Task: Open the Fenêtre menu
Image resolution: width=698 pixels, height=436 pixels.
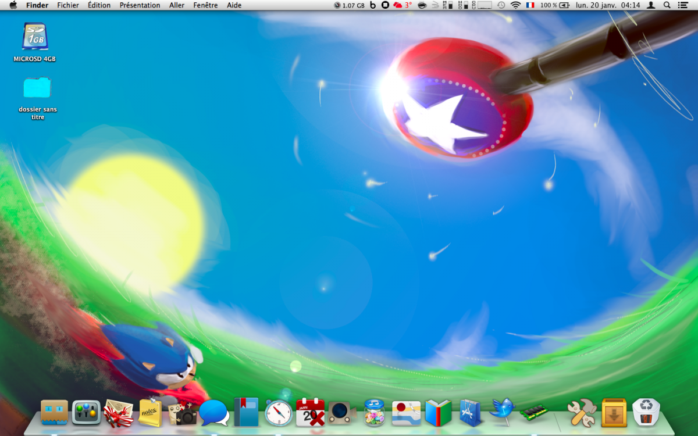Action: pos(205,5)
